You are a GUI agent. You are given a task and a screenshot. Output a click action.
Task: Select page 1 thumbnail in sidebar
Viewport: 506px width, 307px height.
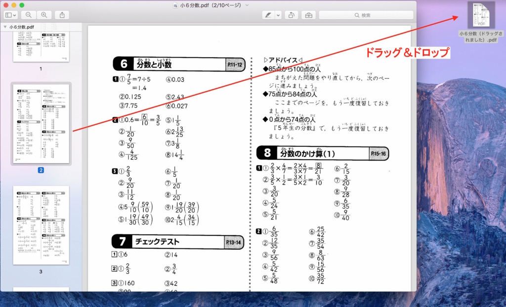point(41,47)
